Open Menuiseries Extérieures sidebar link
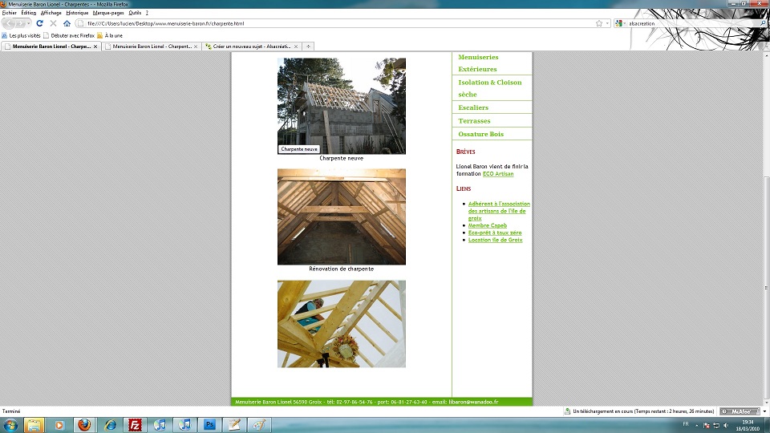Image resolution: width=770 pixels, height=433 pixels. click(x=478, y=63)
